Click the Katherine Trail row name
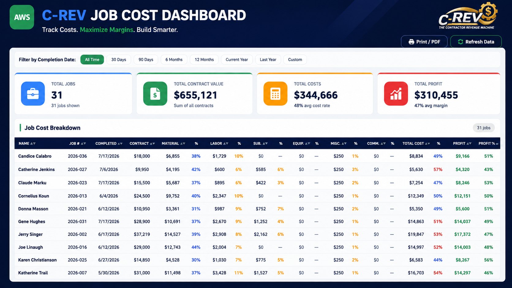512x288 pixels. coord(33,273)
